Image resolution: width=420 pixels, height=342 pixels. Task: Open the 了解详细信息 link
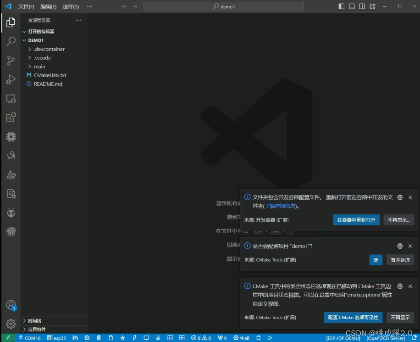pyautogui.click(x=280, y=206)
